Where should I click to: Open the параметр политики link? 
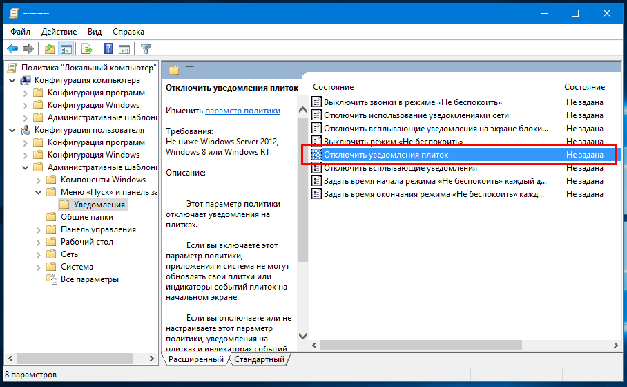click(x=243, y=111)
